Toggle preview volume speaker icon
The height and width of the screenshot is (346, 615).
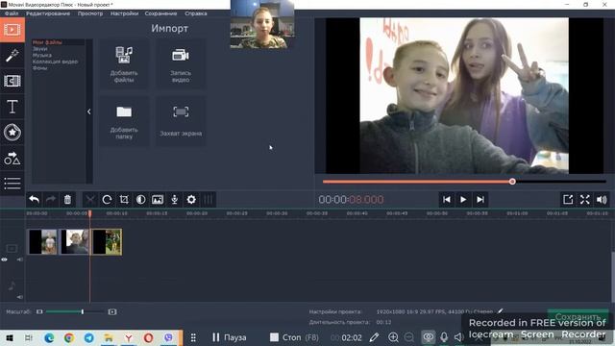(x=602, y=200)
